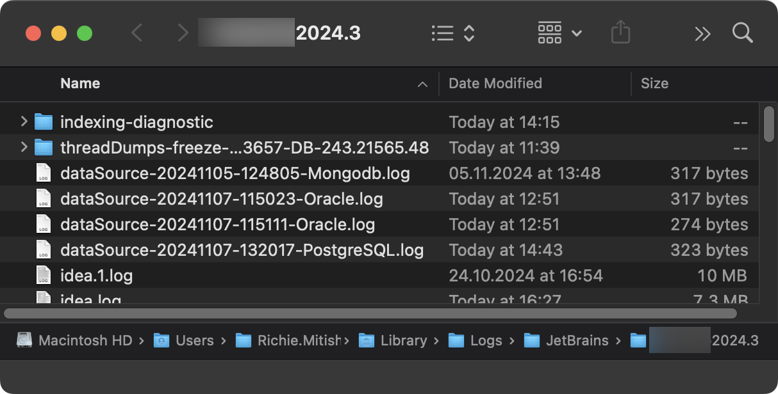Expand the threadDumps-freeze folder
778x394 pixels.
tap(24, 147)
